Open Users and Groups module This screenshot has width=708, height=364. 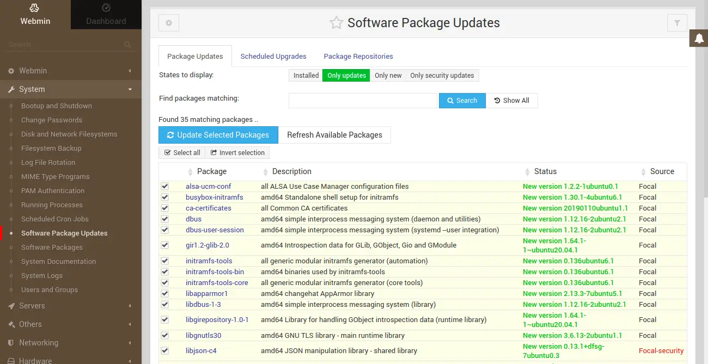click(50, 290)
